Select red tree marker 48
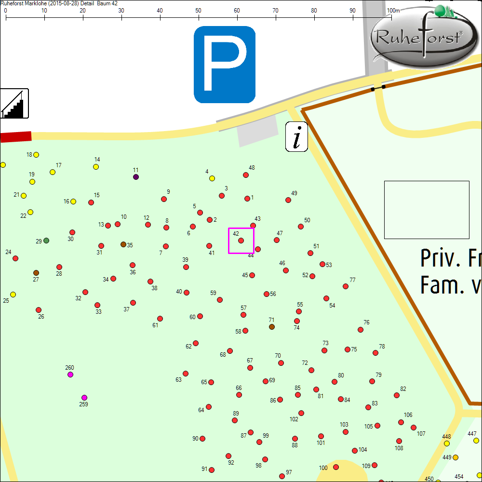 click(246, 175)
